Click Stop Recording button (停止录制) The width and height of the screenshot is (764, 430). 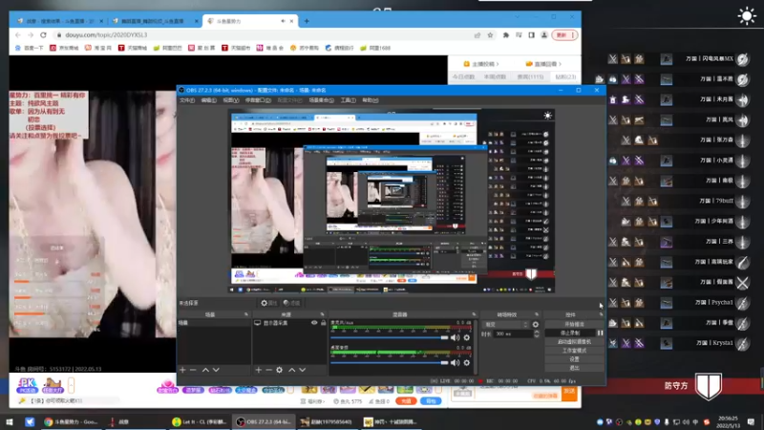(x=570, y=333)
